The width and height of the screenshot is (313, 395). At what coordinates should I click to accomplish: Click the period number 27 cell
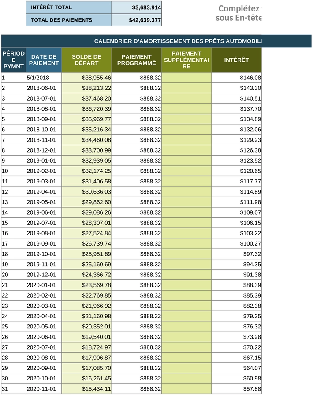14,347
